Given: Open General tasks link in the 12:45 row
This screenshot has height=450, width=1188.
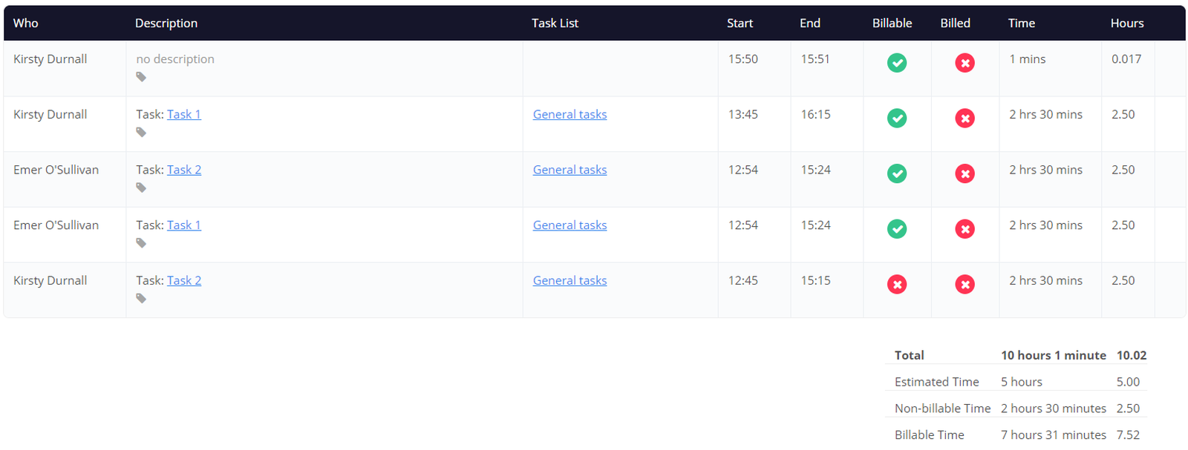Looking at the screenshot, I should coord(569,280).
